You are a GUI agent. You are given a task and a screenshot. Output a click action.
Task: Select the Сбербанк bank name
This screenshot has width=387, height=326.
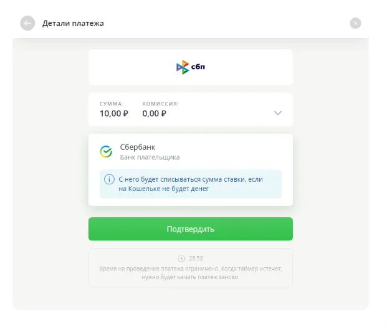pos(137,147)
